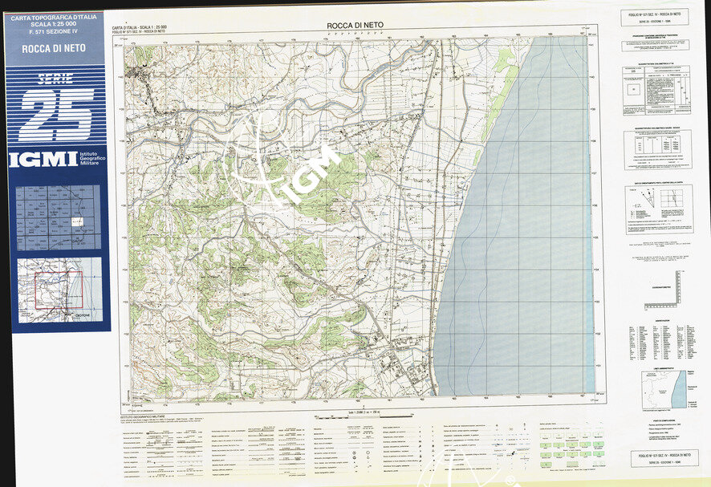Select the blue sheet index grid on the cover

tap(59, 217)
